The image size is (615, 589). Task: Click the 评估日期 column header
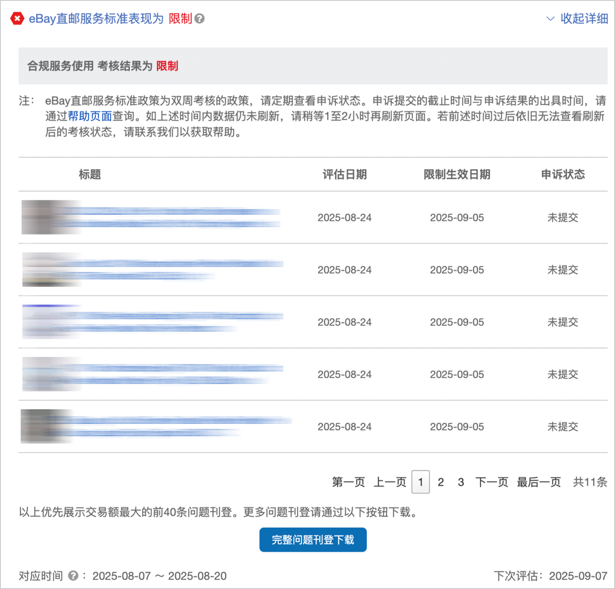(344, 175)
